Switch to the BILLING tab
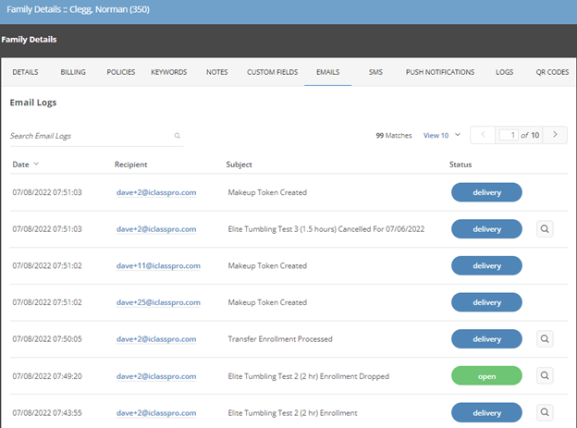This screenshot has width=577, height=428. click(73, 72)
